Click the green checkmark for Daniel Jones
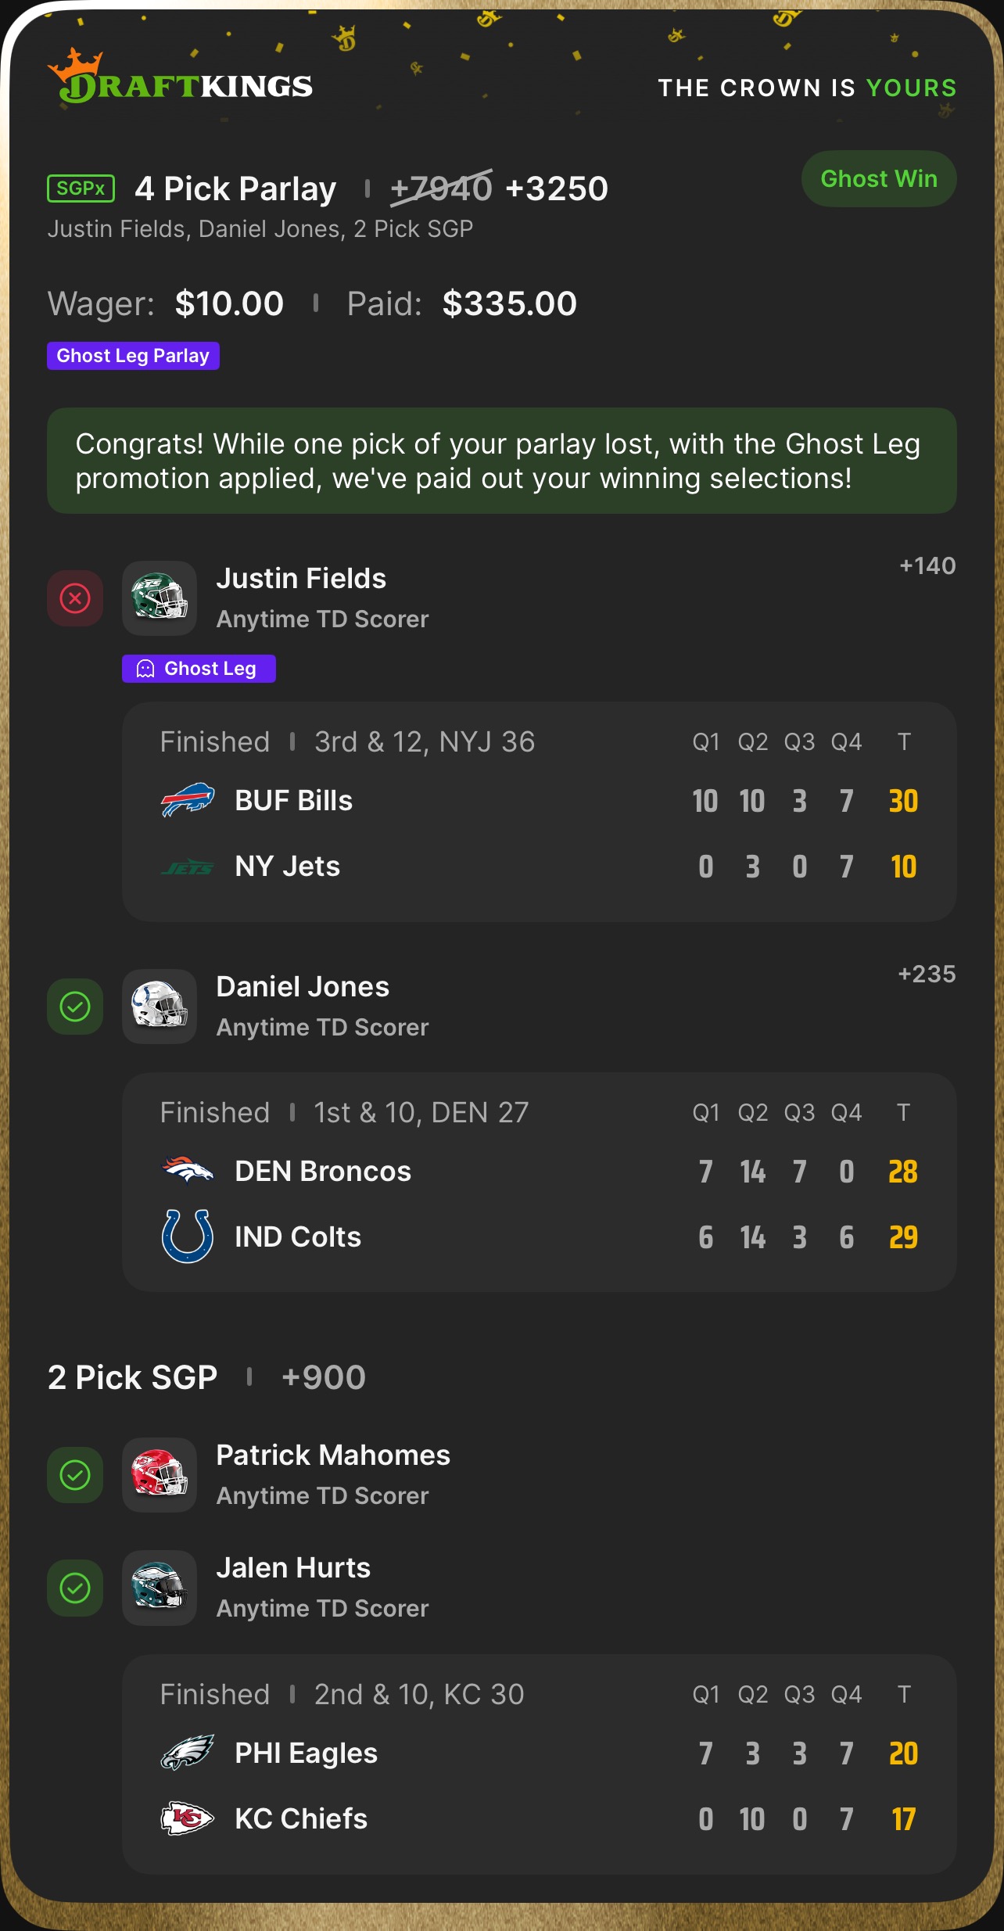The image size is (1004, 1931). [75, 1007]
